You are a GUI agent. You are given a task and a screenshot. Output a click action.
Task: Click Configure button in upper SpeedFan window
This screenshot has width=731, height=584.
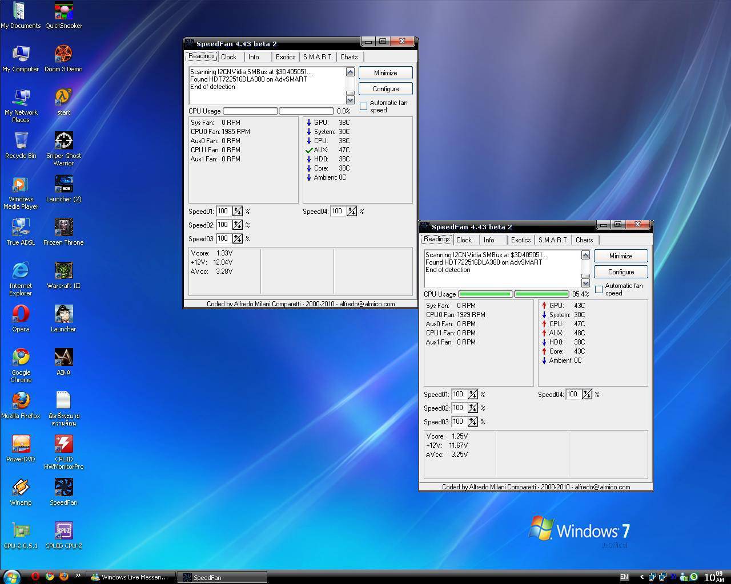pyautogui.click(x=385, y=89)
